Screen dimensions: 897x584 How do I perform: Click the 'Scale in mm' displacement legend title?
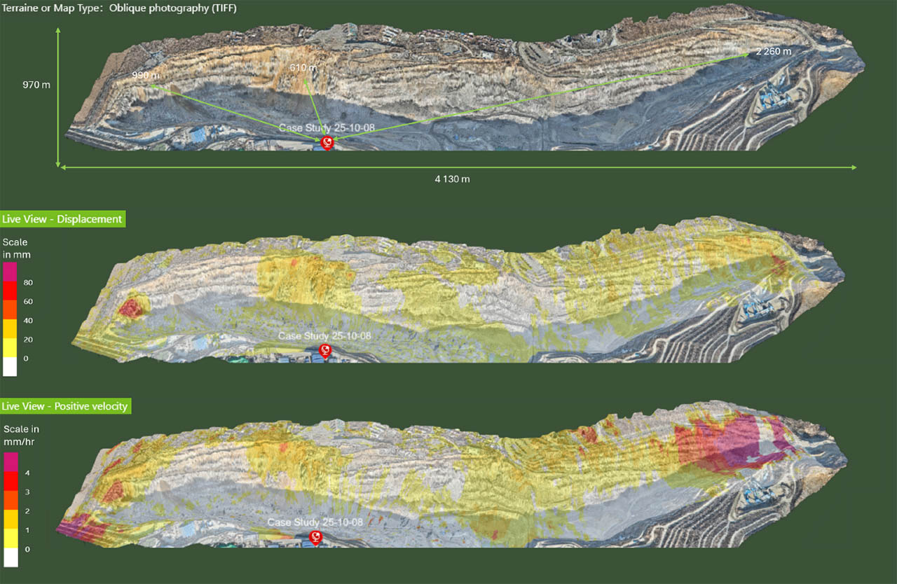17,249
